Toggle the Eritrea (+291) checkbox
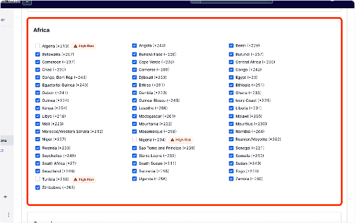 [x=134, y=85]
